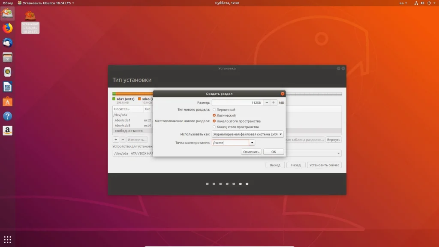Click the /home mount point text field
439x247 pixels.
coord(230,143)
